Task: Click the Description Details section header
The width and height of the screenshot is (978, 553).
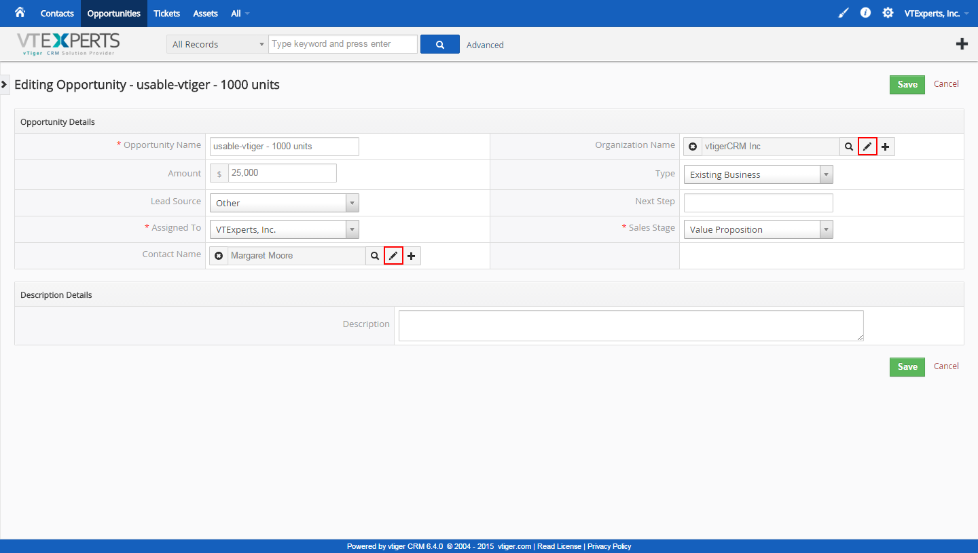Action: 489,294
